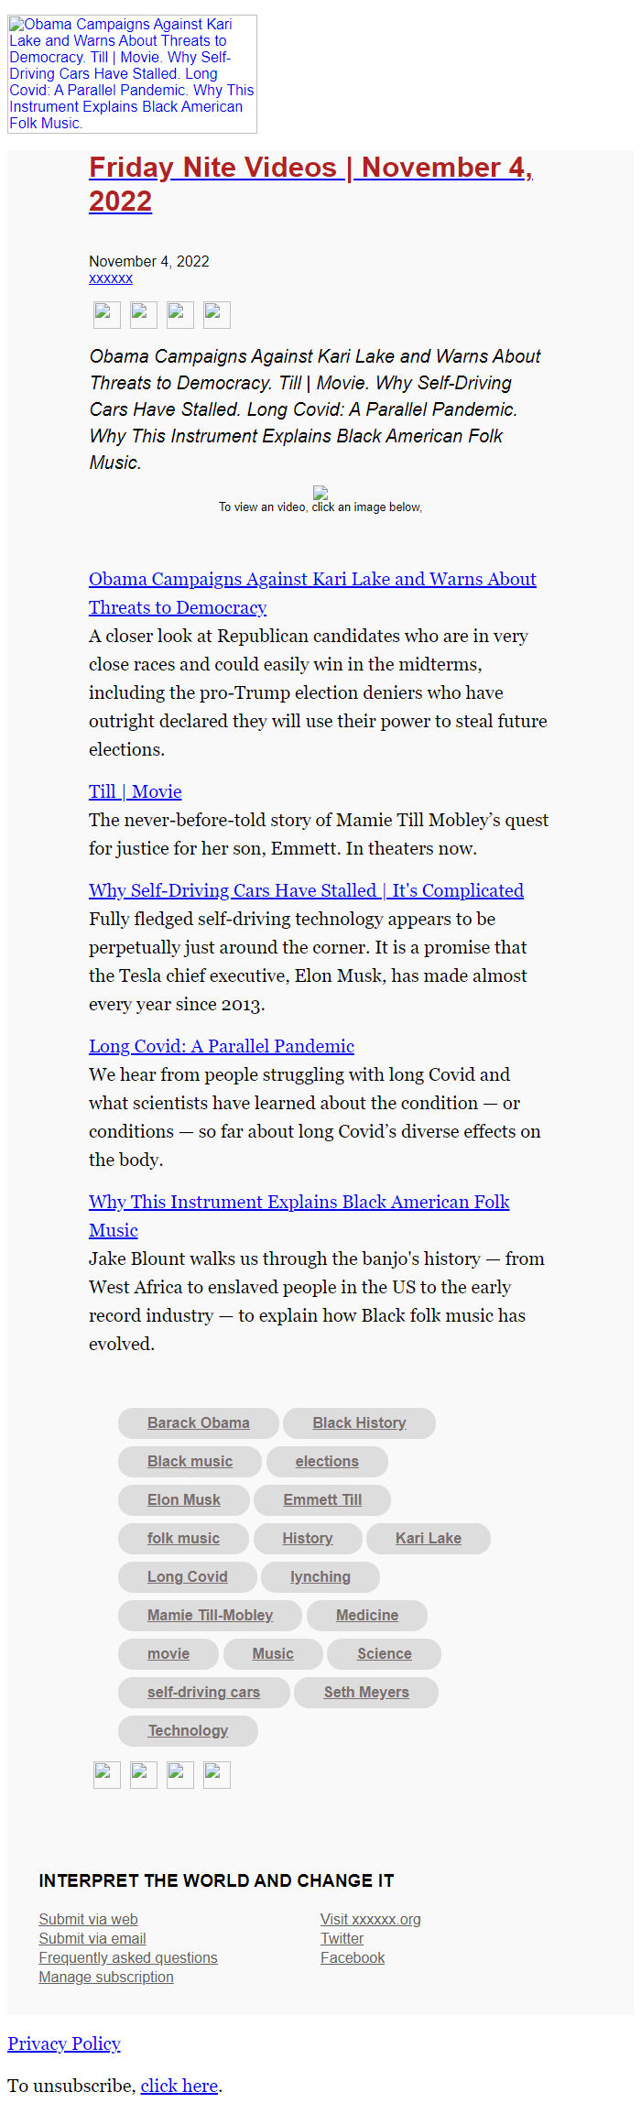Click 'Manage subscription' in the footer
The image size is (641, 2114).
click(x=106, y=1977)
